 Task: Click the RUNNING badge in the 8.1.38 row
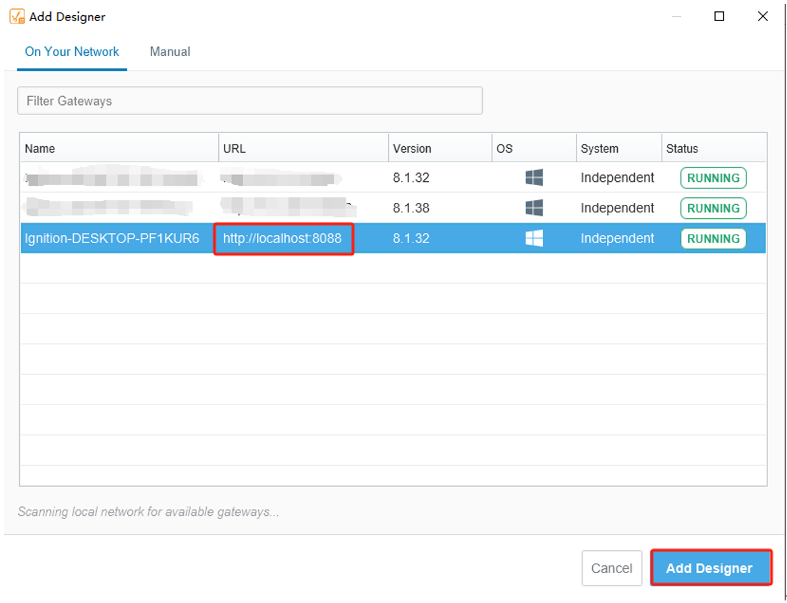[x=713, y=208]
